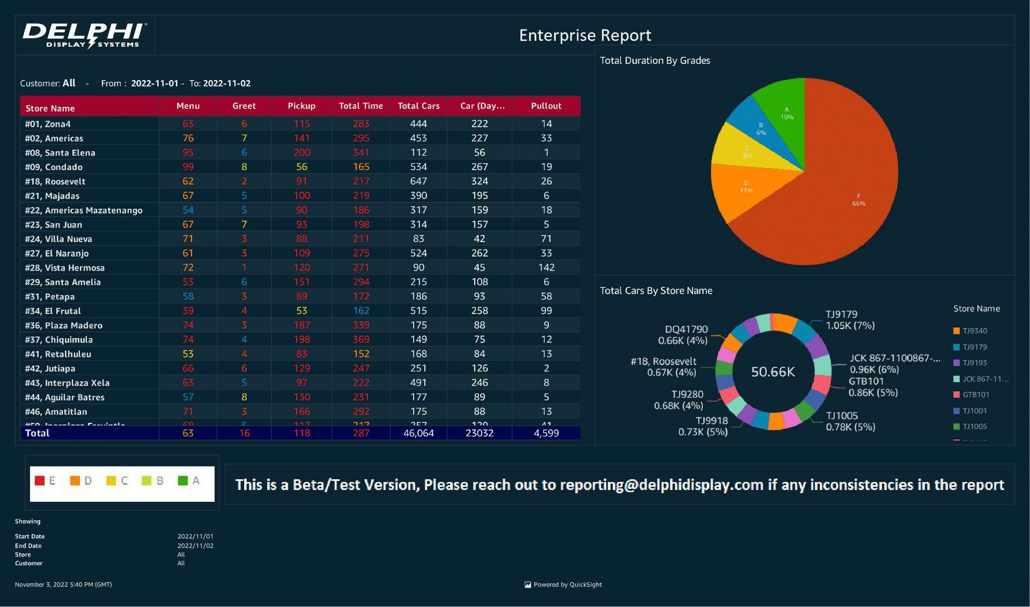Select the #02, Americas store row
This screenshot has height=607, width=1030.
tap(300, 138)
